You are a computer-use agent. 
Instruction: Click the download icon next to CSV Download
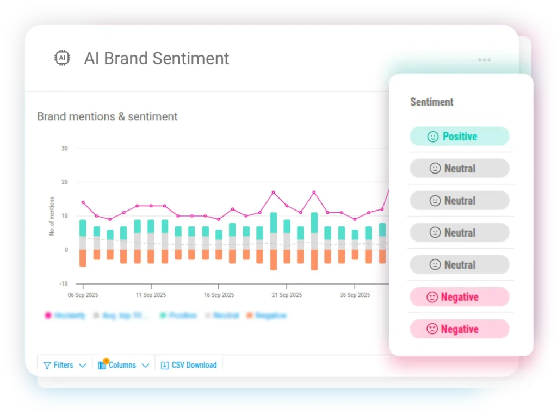click(x=165, y=365)
